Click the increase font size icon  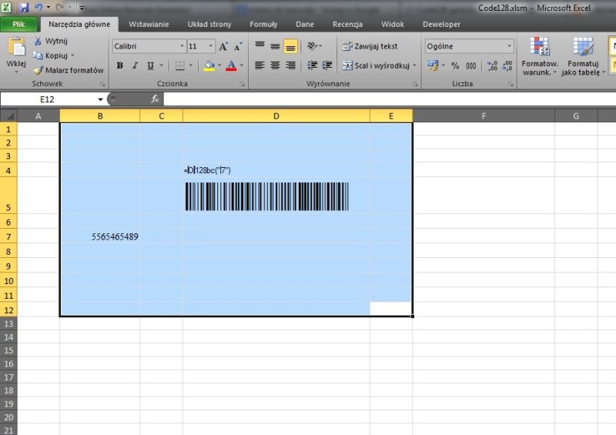pos(223,46)
